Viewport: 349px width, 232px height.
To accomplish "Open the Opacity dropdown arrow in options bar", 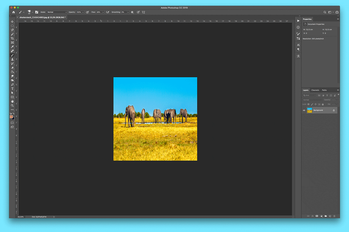I will pyautogui.click(x=83, y=12).
